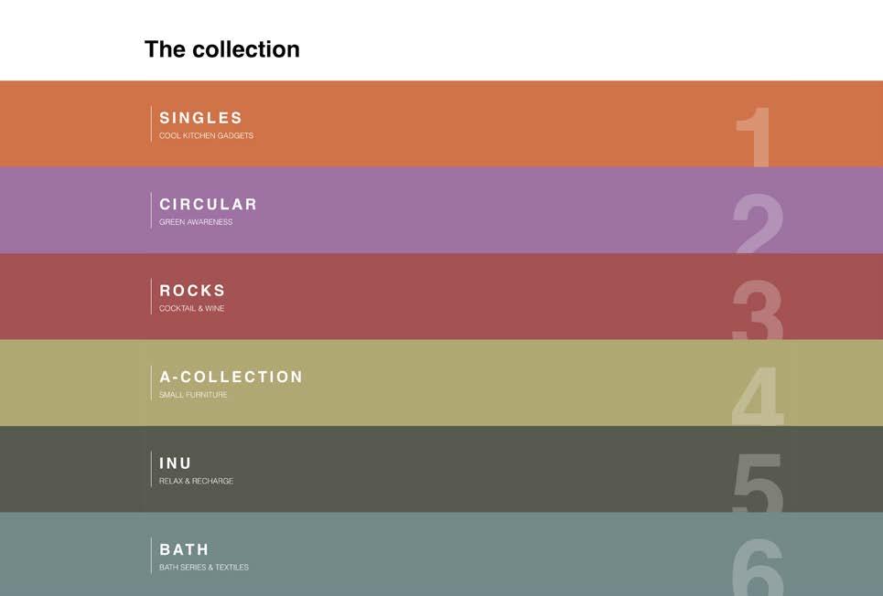The height and width of the screenshot is (596, 883).
Task: Click the large number 3 on the red band
Action: [759, 310]
